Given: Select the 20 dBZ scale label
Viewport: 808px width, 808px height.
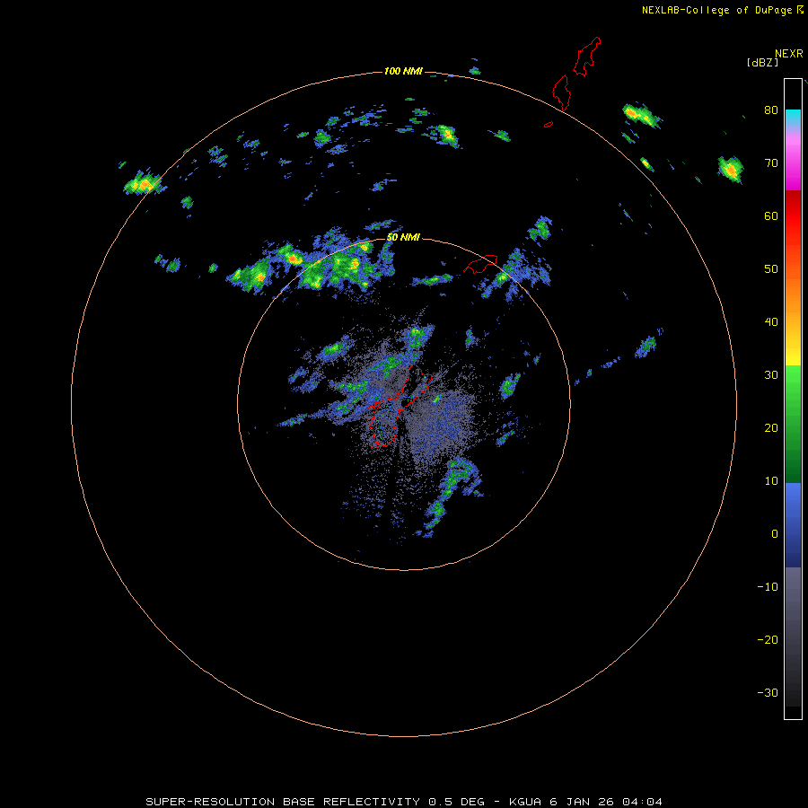Looking at the screenshot, I should (771, 427).
